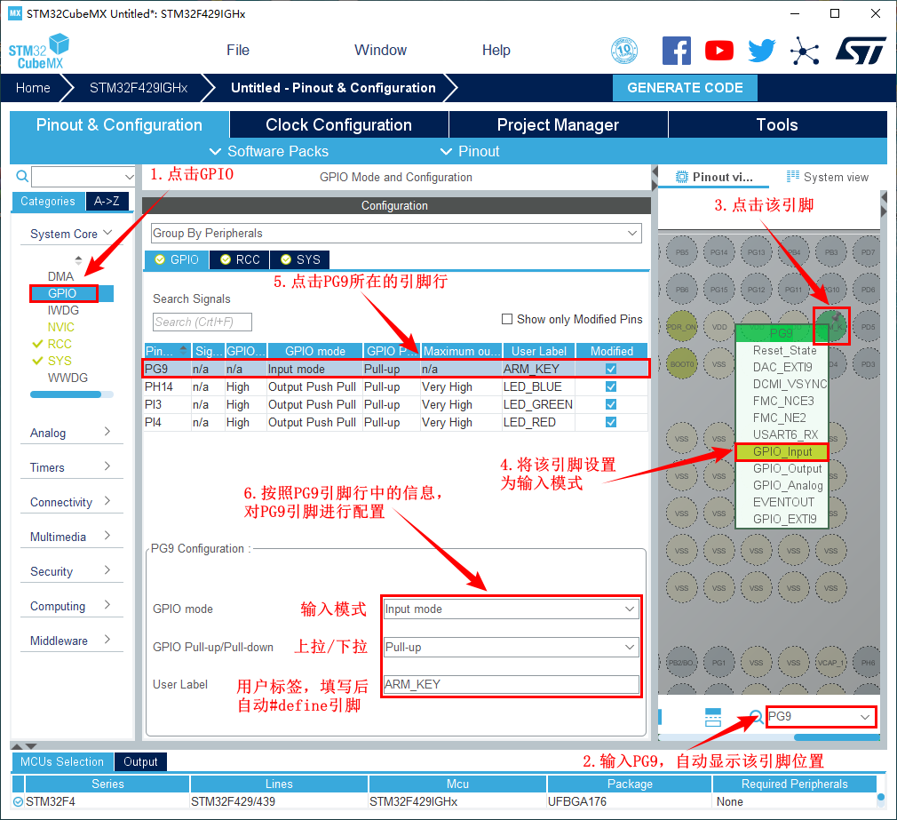Expand the Connectivity category
The image size is (897, 820).
[x=71, y=502]
